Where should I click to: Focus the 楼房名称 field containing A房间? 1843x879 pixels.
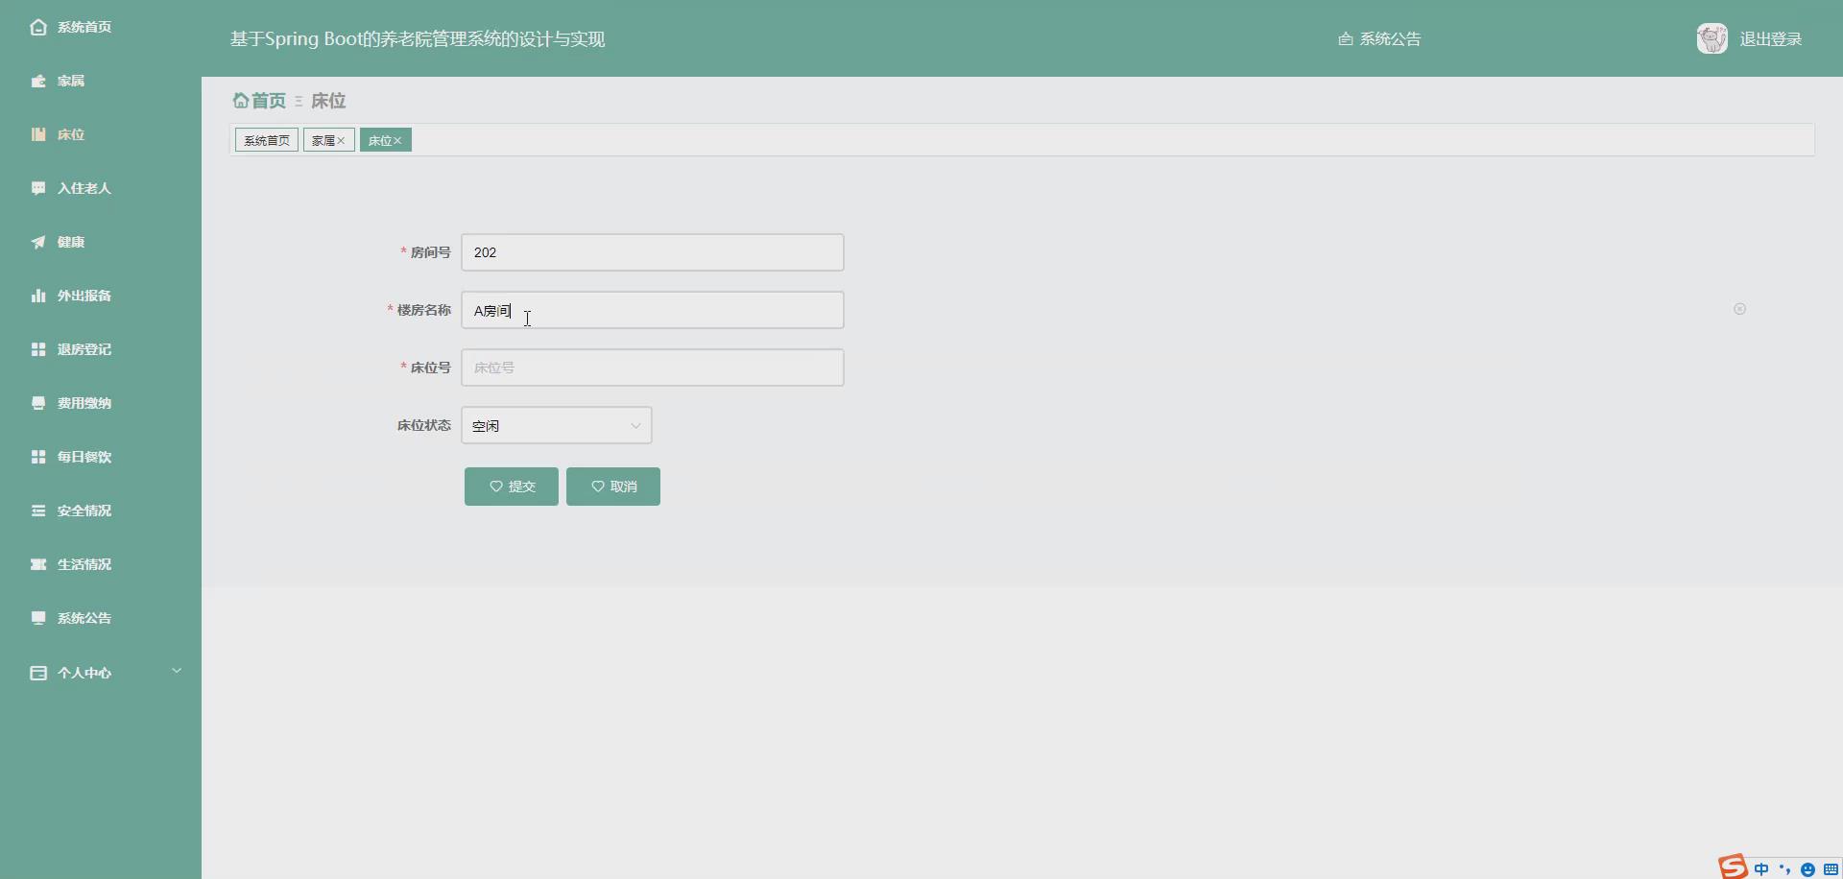click(653, 310)
